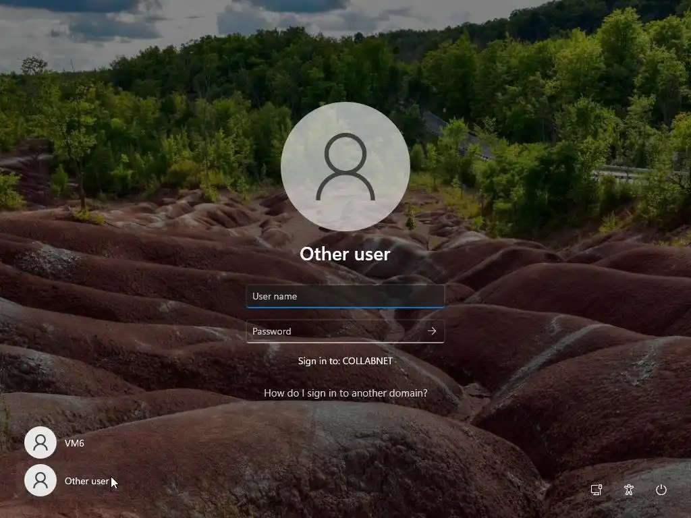
Task: Select the VM6 account name
Action: pos(74,443)
